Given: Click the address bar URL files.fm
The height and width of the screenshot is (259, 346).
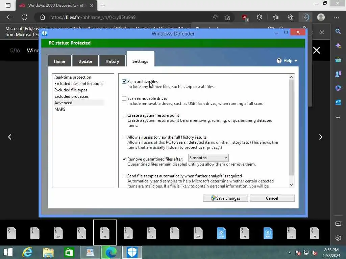Looking at the screenshot, I should pyautogui.click(x=93, y=17).
